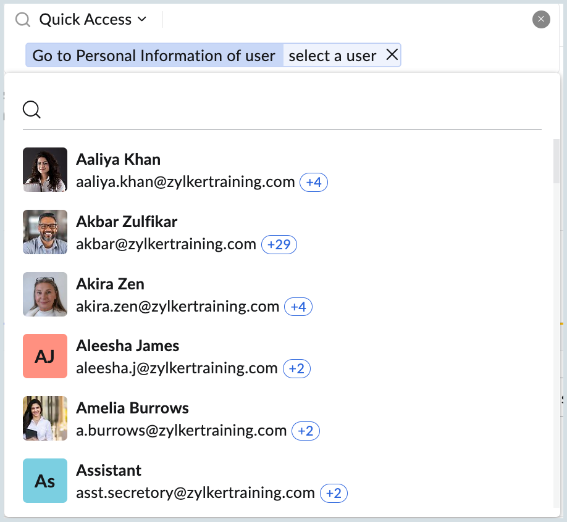Open Amelia Burrows's +2 badge
This screenshot has width=567, height=522.
[306, 431]
